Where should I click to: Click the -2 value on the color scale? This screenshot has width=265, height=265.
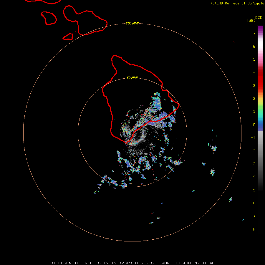click(x=253, y=151)
